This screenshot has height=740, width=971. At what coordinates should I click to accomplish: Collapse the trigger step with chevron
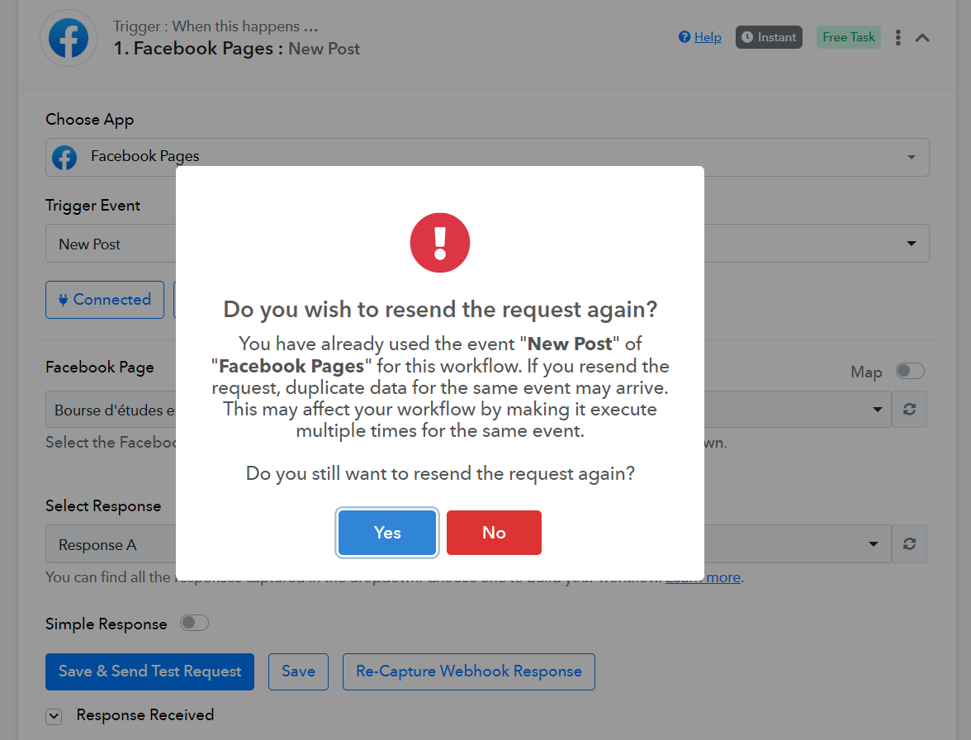point(923,37)
